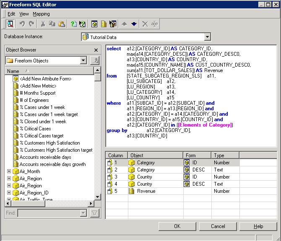Open the Database Instance dropdown

(x=207, y=37)
